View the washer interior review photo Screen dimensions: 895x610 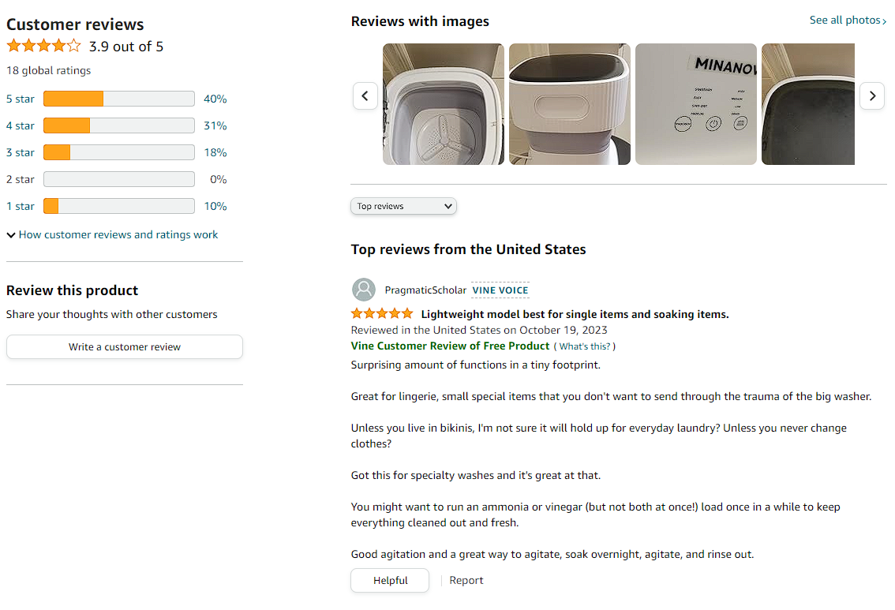coord(444,104)
